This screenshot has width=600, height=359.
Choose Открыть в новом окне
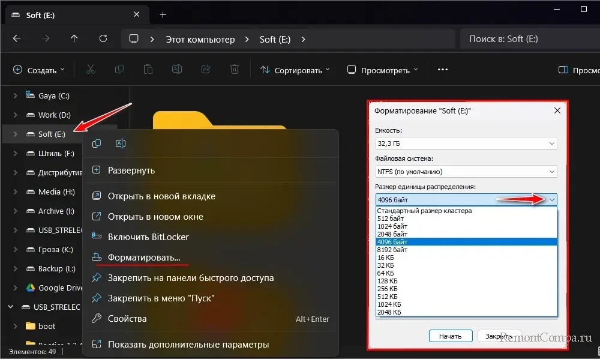211,216
